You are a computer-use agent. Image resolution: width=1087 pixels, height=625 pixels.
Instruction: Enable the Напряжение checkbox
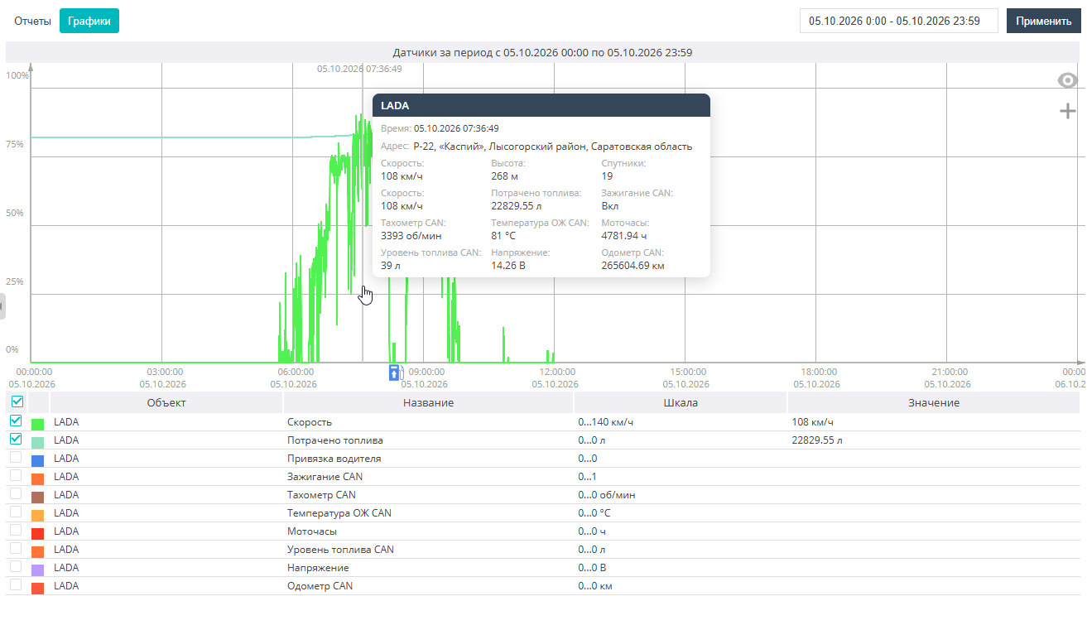[16, 566]
